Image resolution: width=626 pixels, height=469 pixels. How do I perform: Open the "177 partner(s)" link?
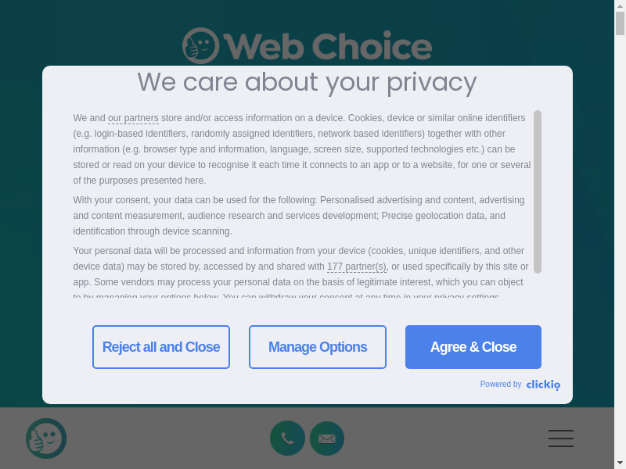tap(356, 267)
